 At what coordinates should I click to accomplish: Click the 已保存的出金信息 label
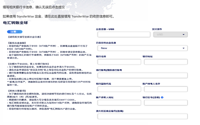click(106, 43)
